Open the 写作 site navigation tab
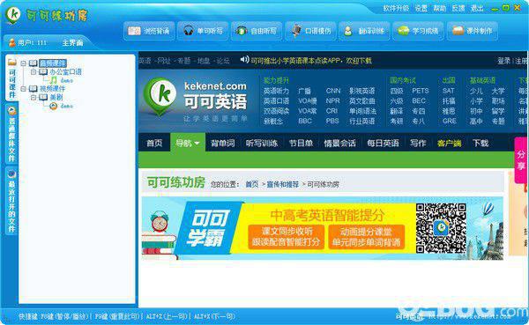This screenshot has width=529, height=325. pyautogui.click(x=418, y=143)
